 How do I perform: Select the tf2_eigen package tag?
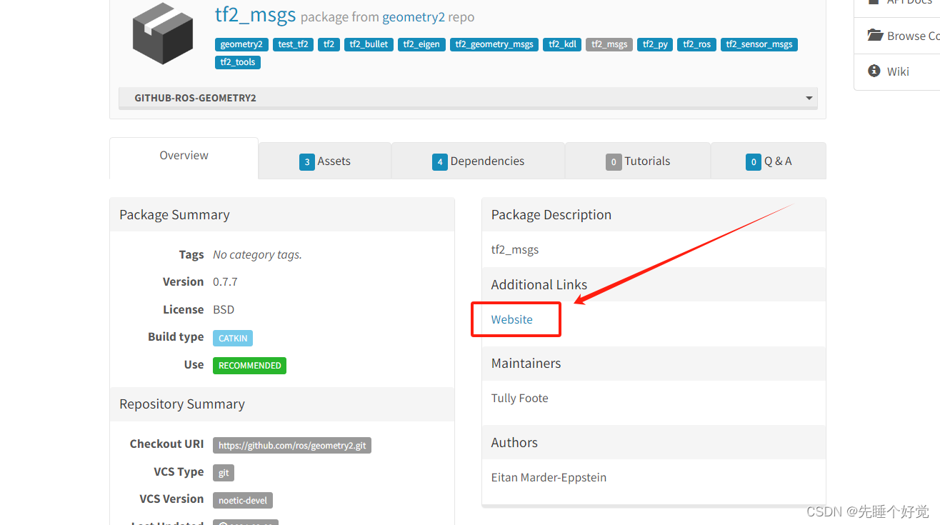421,44
